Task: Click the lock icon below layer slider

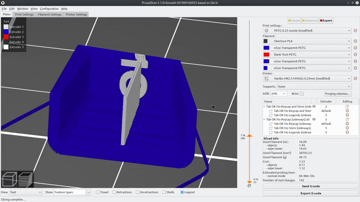Action: point(249,186)
